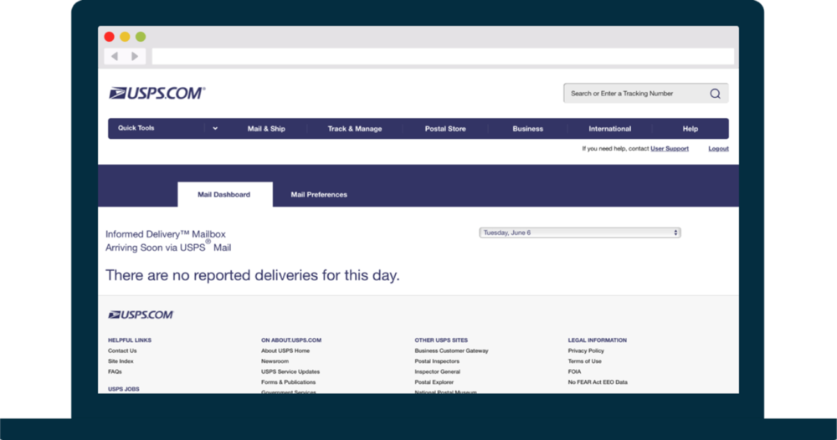Open the Mail & Ship menu
Viewport: 837px width, 440px height.
[266, 129]
